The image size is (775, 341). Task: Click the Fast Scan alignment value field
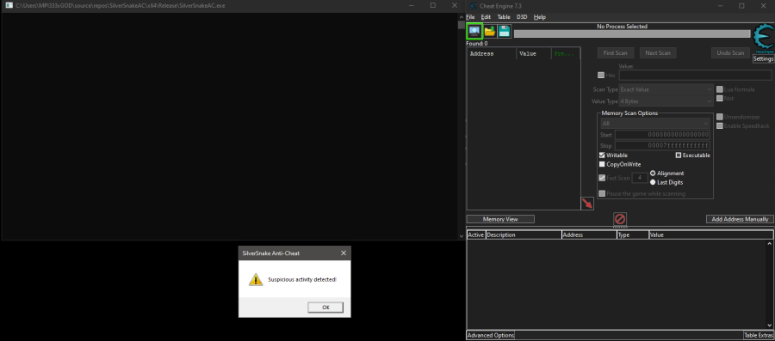coord(640,178)
